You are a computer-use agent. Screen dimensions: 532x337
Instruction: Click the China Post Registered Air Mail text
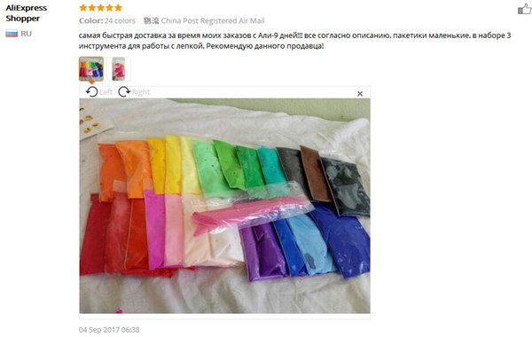(213, 20)
